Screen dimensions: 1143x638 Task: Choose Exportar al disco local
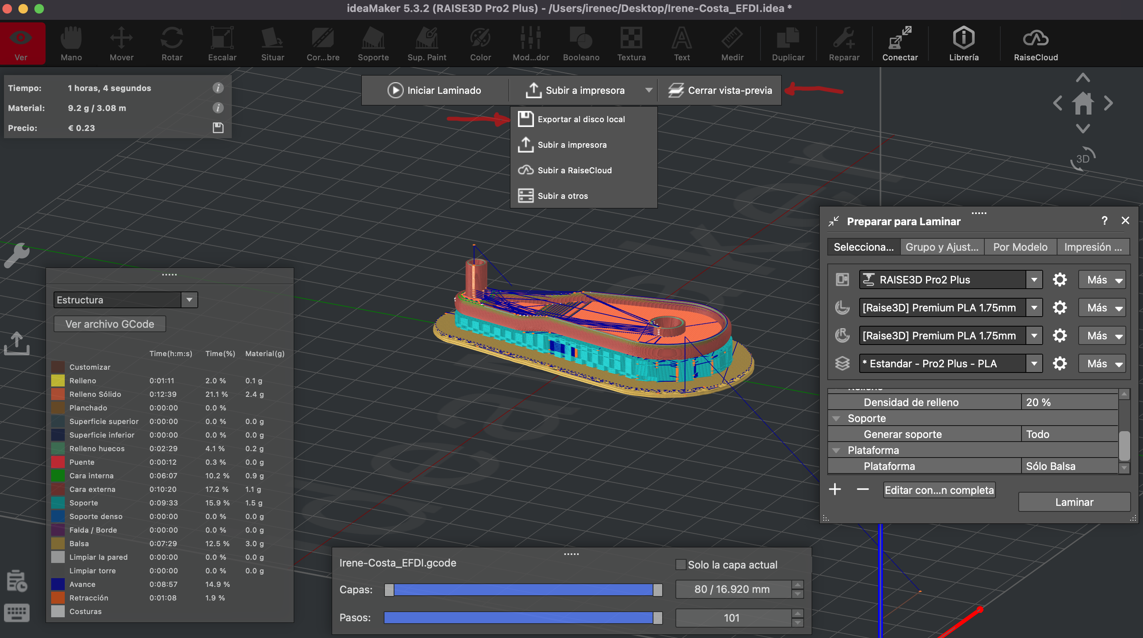(x=581, y=119)
